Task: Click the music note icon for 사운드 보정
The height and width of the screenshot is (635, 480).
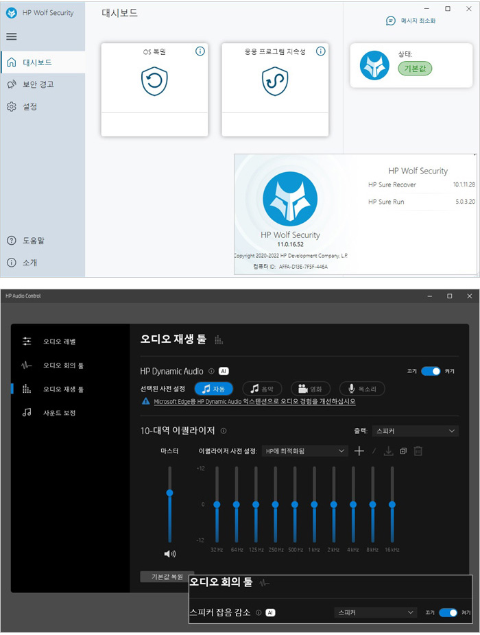Action: point(27,413)
